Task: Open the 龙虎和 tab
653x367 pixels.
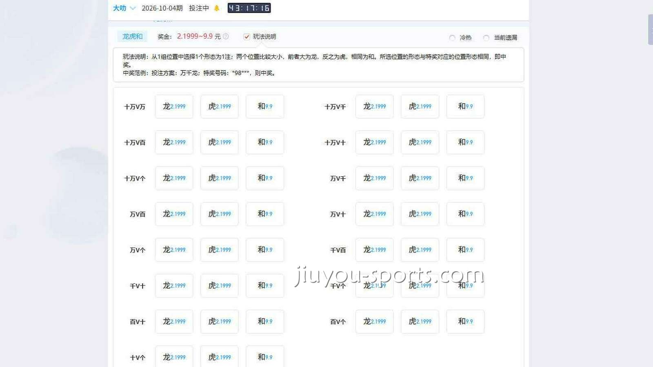Action: click(132, 37)
